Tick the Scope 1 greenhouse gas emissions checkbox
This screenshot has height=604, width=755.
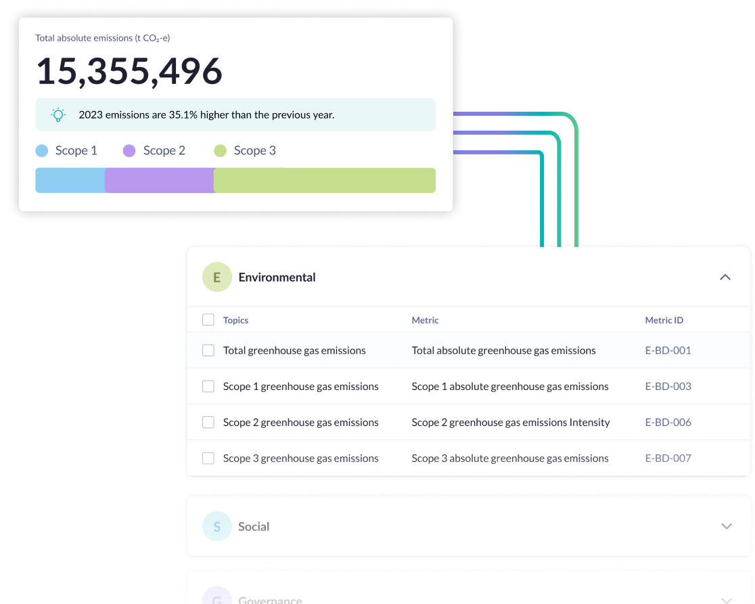pos(208,386)
